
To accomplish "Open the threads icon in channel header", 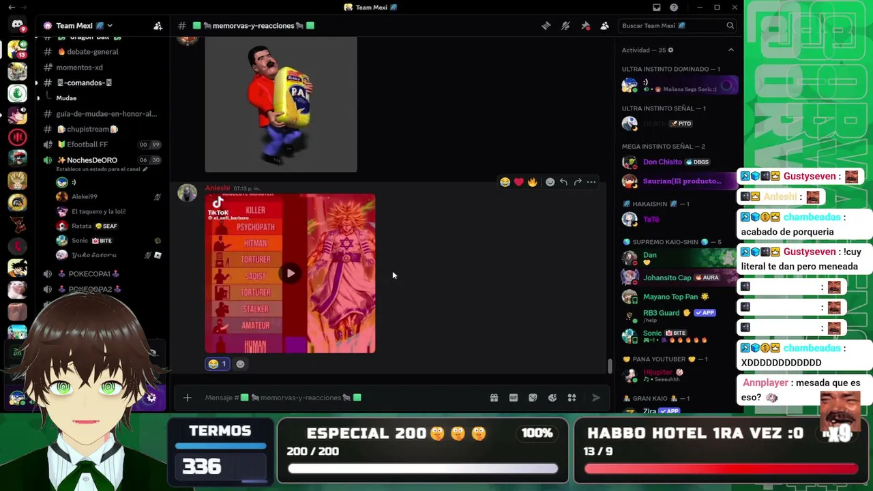I will pos(546,26).
